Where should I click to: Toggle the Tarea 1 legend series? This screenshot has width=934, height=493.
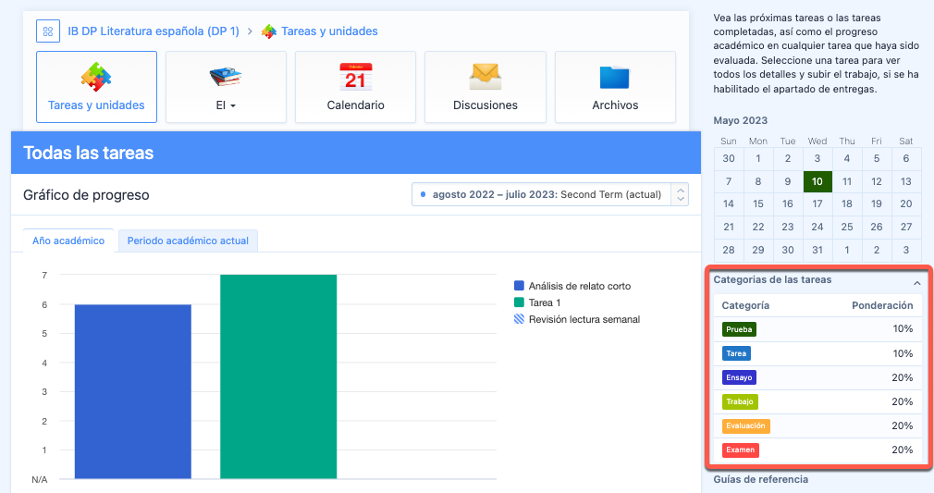pyautogui.click(x=544, y=302)
